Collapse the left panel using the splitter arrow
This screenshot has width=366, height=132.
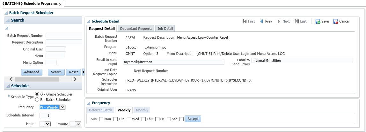[x=83, y=72]
